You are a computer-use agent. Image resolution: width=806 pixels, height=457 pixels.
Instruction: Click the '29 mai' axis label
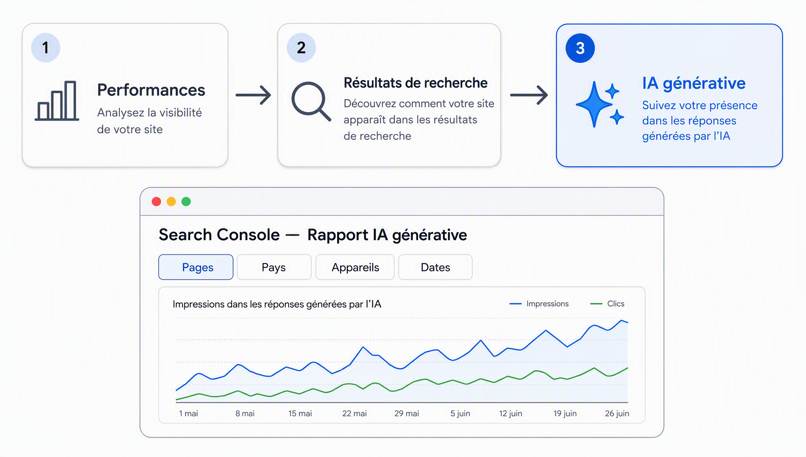pyautogui.click(x=407, y=413)
